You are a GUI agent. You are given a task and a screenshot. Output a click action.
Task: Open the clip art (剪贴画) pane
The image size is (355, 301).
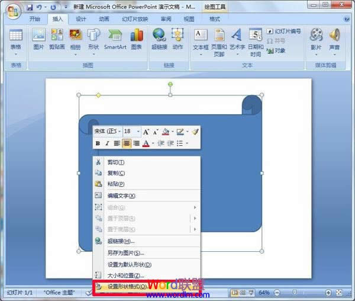pos(57,39)
